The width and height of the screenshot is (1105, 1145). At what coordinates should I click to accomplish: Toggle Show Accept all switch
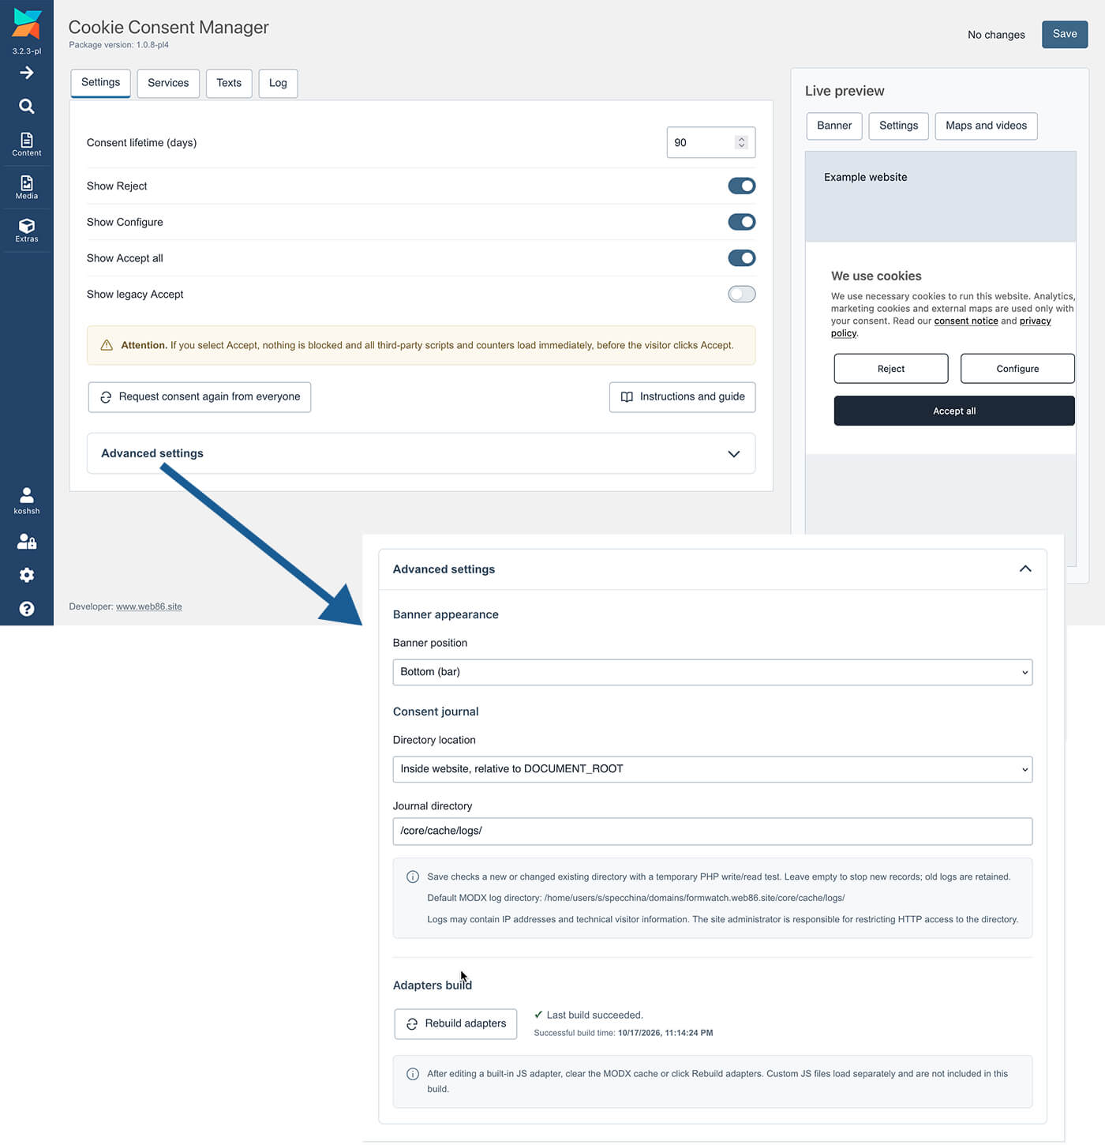pos(742,258)
